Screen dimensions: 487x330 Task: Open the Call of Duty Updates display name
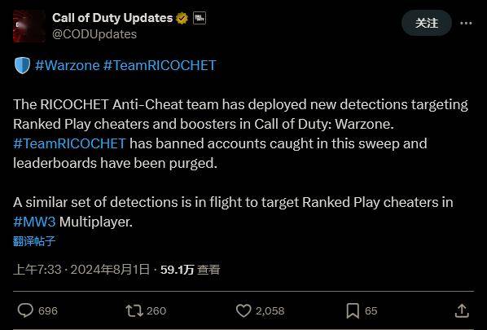coord(112,18)
